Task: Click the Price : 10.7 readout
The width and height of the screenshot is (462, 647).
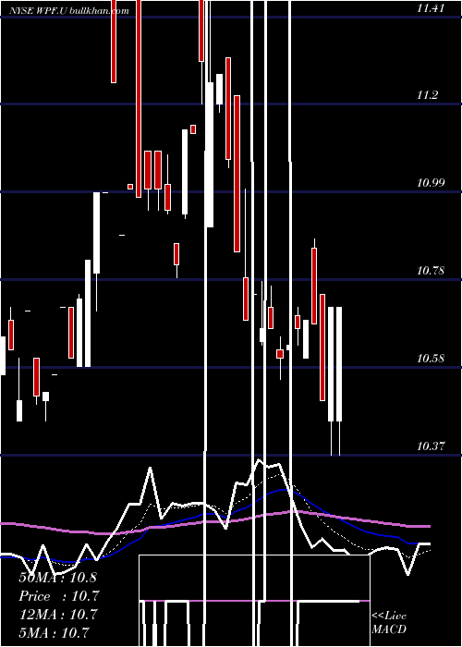Action: [59, 596]
